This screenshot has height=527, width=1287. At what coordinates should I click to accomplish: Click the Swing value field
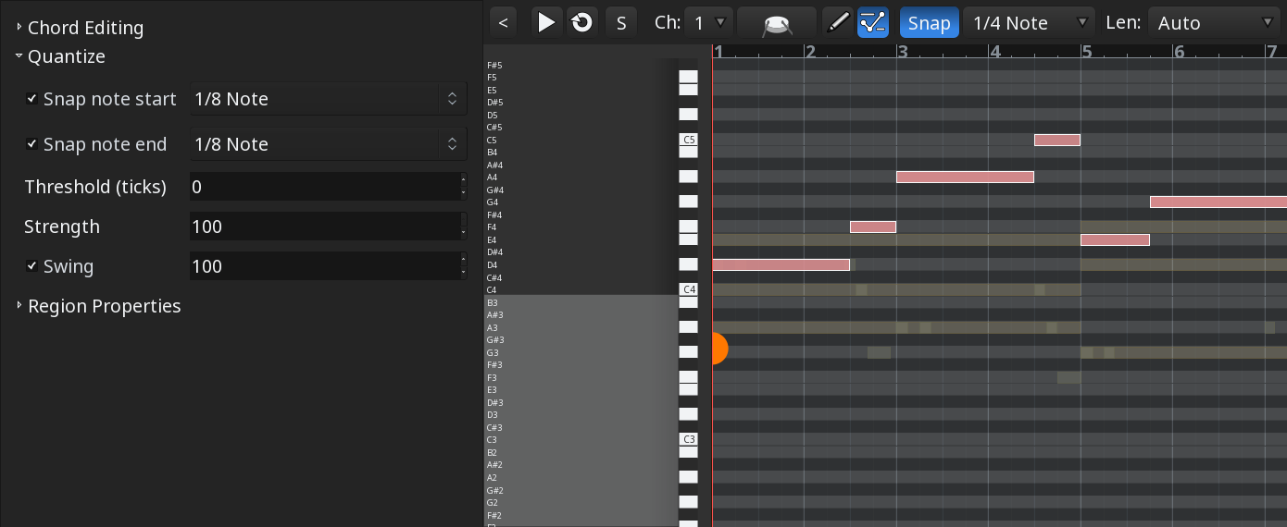coord(324,266)
